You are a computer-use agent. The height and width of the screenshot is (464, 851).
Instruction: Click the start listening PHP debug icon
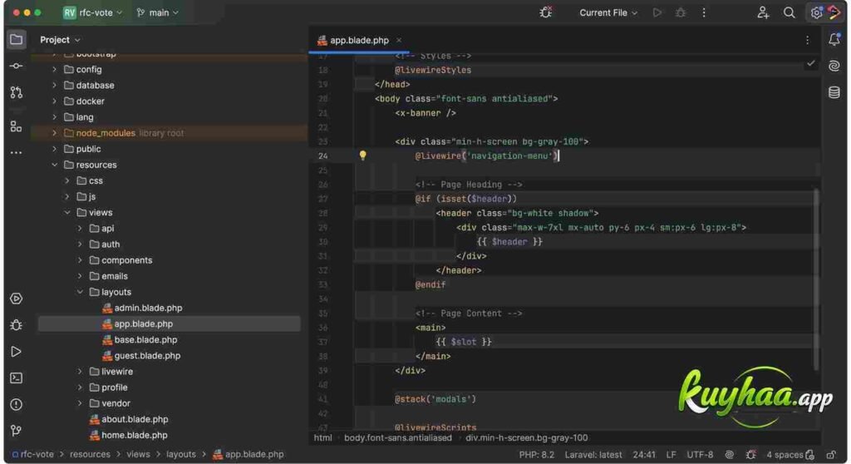pyautogui.click(x=546, y=12)
